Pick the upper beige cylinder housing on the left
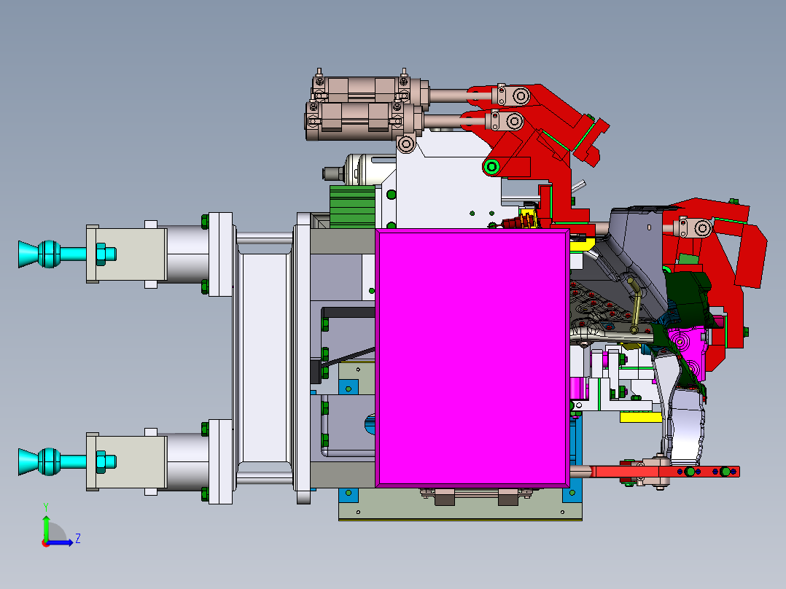The width and height of the screenshot is (786, 589). [127, 254]
